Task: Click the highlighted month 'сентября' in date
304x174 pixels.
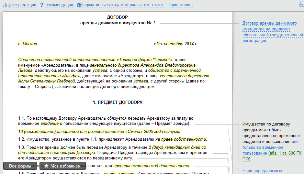Action: click(x=174, y=44)
